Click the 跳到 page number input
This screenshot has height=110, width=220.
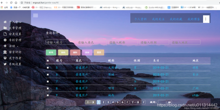162,102
